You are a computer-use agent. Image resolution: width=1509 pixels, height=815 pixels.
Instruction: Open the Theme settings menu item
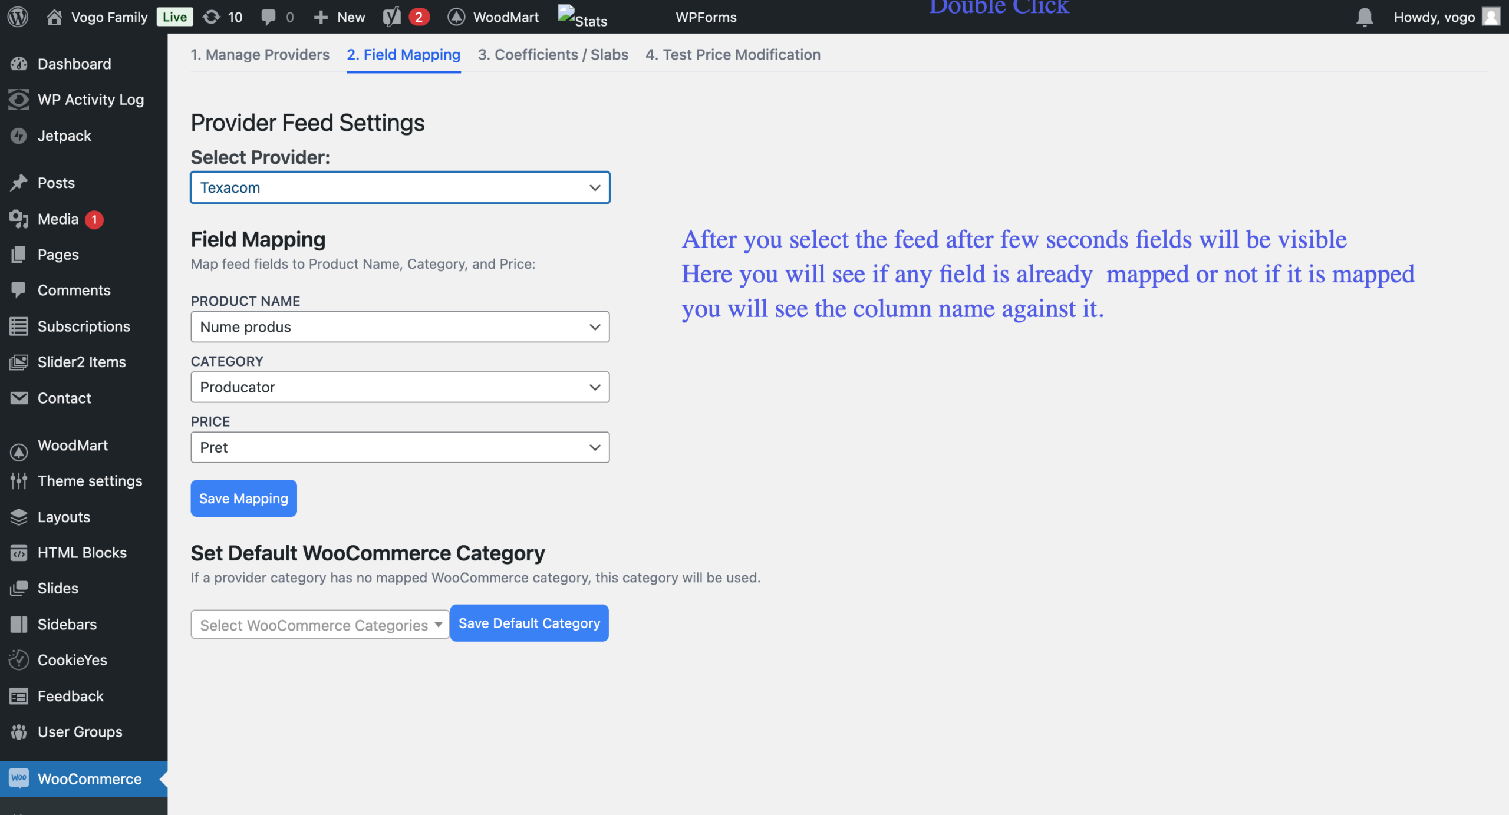[x=90, y=481]
